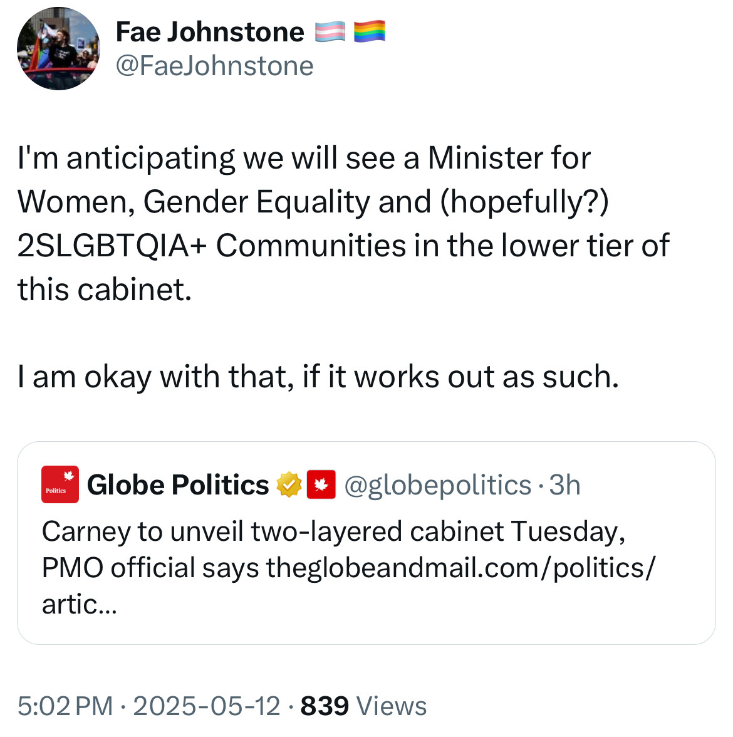Click the word 'Views' beside 839
This screenshot has height=737, width=733.
click(392, 706)
